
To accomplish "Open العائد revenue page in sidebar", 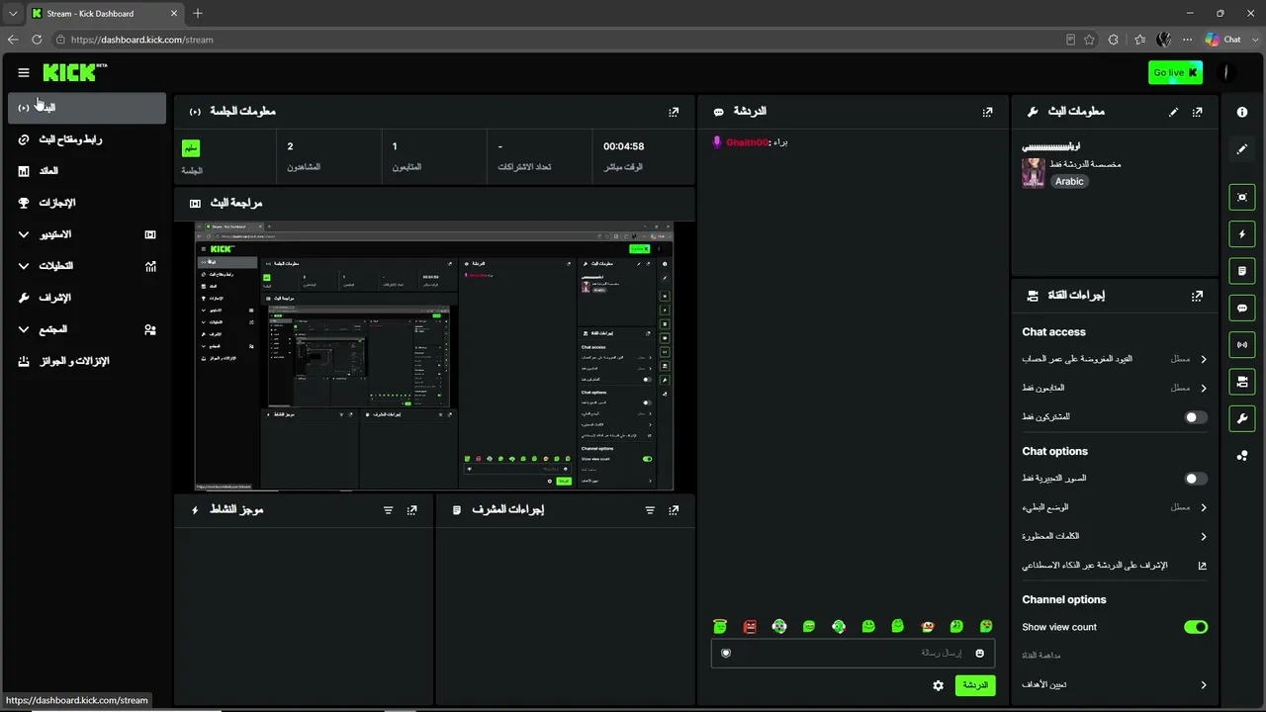I will (x=87, y=171).
